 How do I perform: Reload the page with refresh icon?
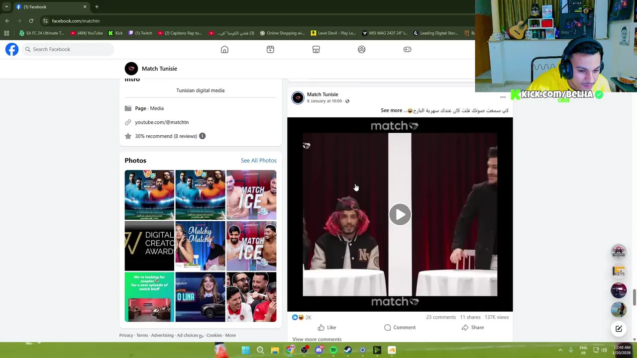pos(31,21)
